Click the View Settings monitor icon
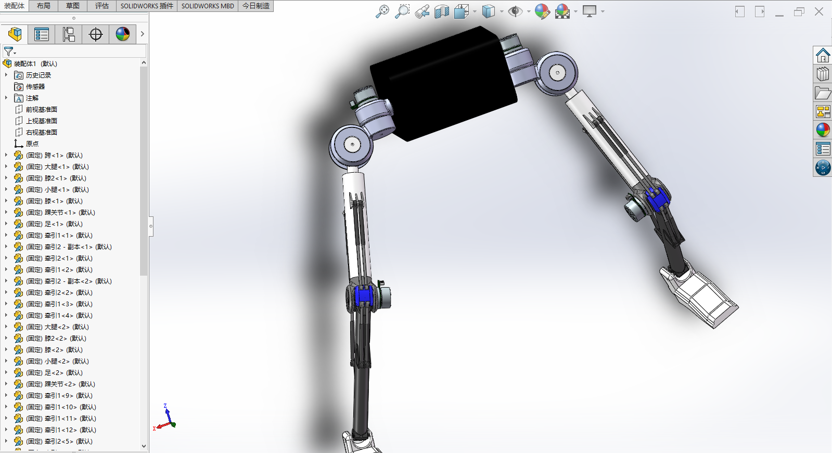 tap(590, 11)
